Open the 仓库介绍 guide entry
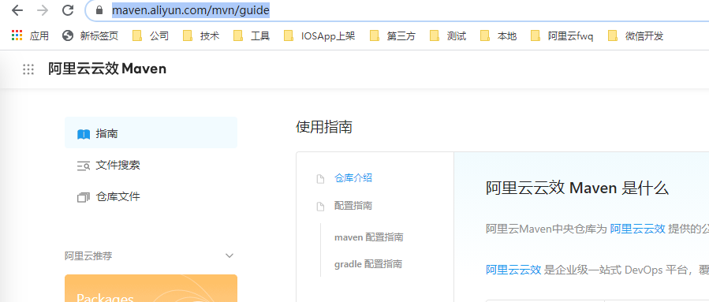 tap(353, 178)
